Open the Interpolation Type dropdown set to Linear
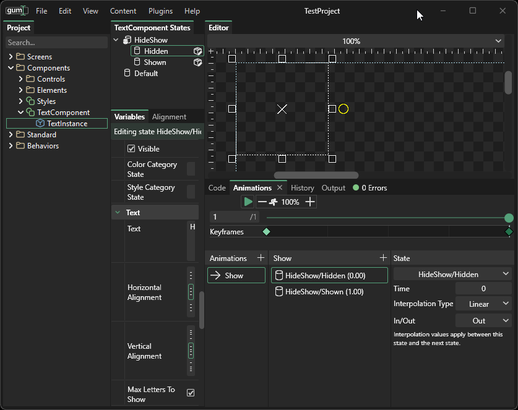 483,304
